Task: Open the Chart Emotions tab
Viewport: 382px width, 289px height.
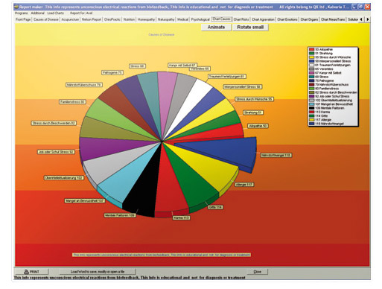Action: (x=287, y=19)
